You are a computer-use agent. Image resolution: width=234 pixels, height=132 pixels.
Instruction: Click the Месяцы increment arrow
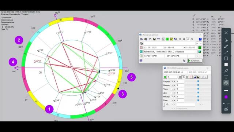click(x=174, y=97)
